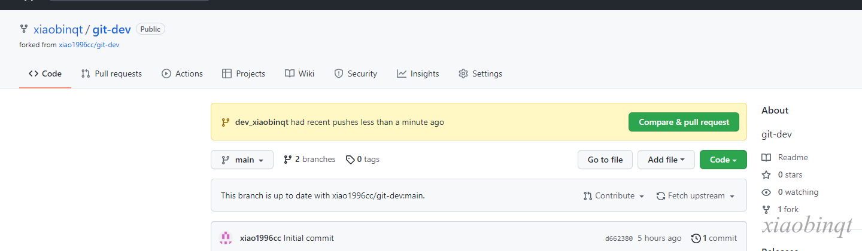Viewport: 862px width, 251px height.
Task: Click the fork icon beside xiaobinqt
Action: click(x=24, y=29)
